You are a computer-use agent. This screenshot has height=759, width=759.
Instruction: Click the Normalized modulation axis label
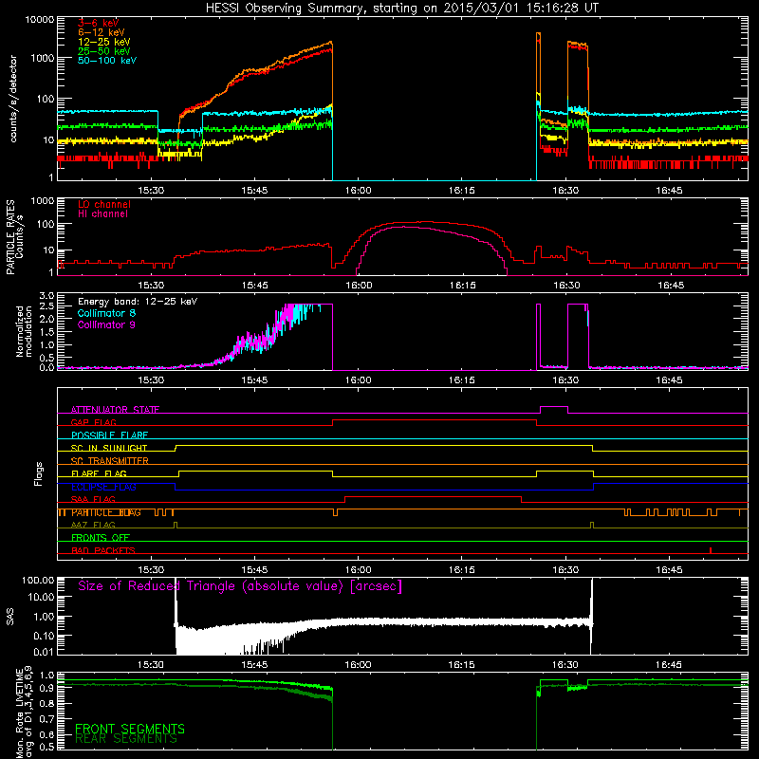coord(24,331)
